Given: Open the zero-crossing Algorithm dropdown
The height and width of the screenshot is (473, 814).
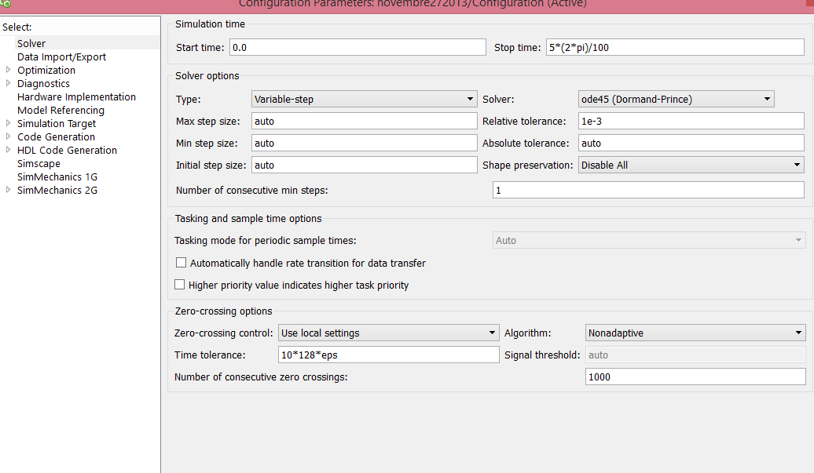Looking at the screenshot, I should coord(695,333).
